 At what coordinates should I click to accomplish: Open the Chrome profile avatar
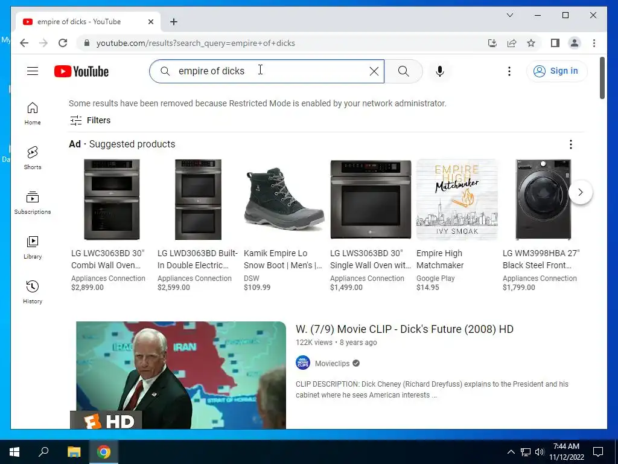pyautogui.click(x=575, y=43)
